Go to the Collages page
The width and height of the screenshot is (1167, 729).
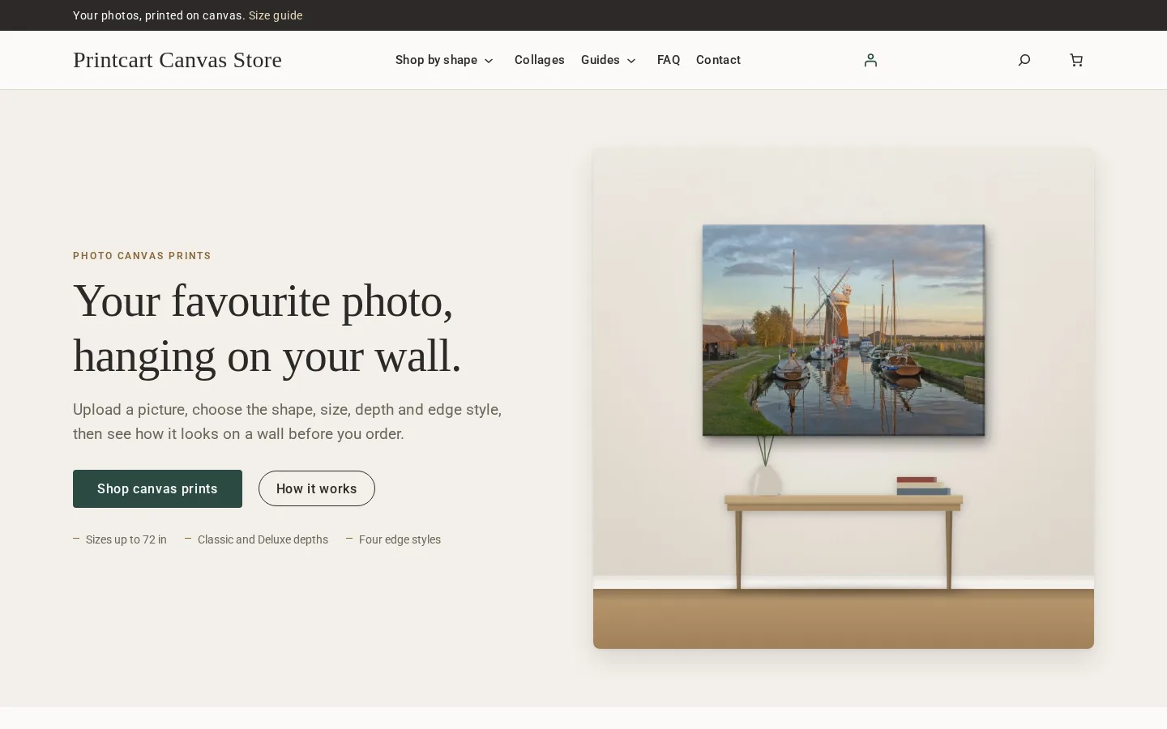(540, 60)
